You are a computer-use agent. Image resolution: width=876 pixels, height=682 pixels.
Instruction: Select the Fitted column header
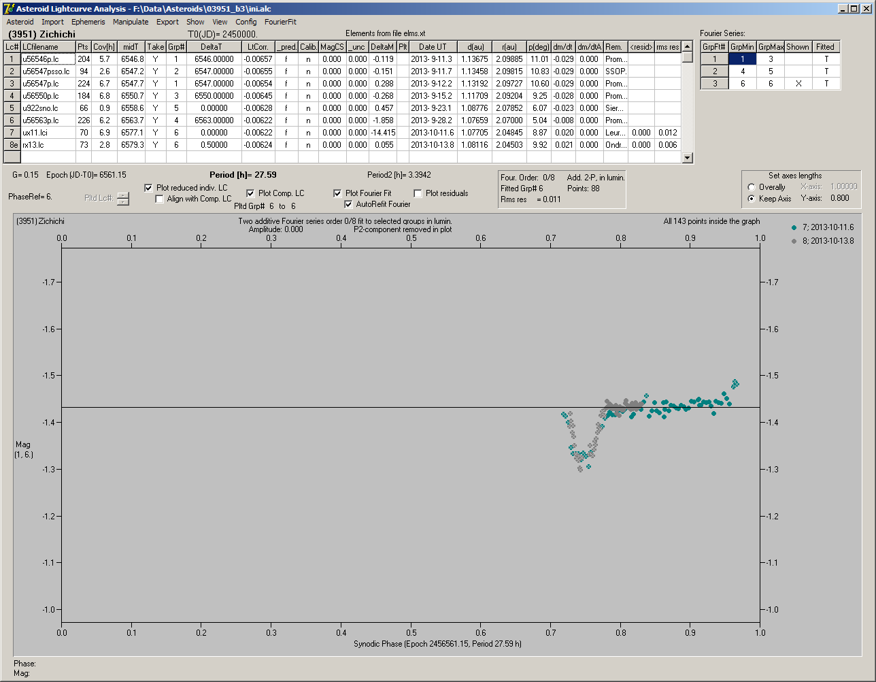[x=825, y=47]
